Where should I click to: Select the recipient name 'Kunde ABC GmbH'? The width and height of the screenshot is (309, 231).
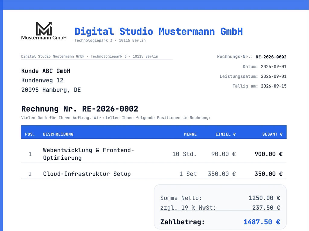point(46,71)
